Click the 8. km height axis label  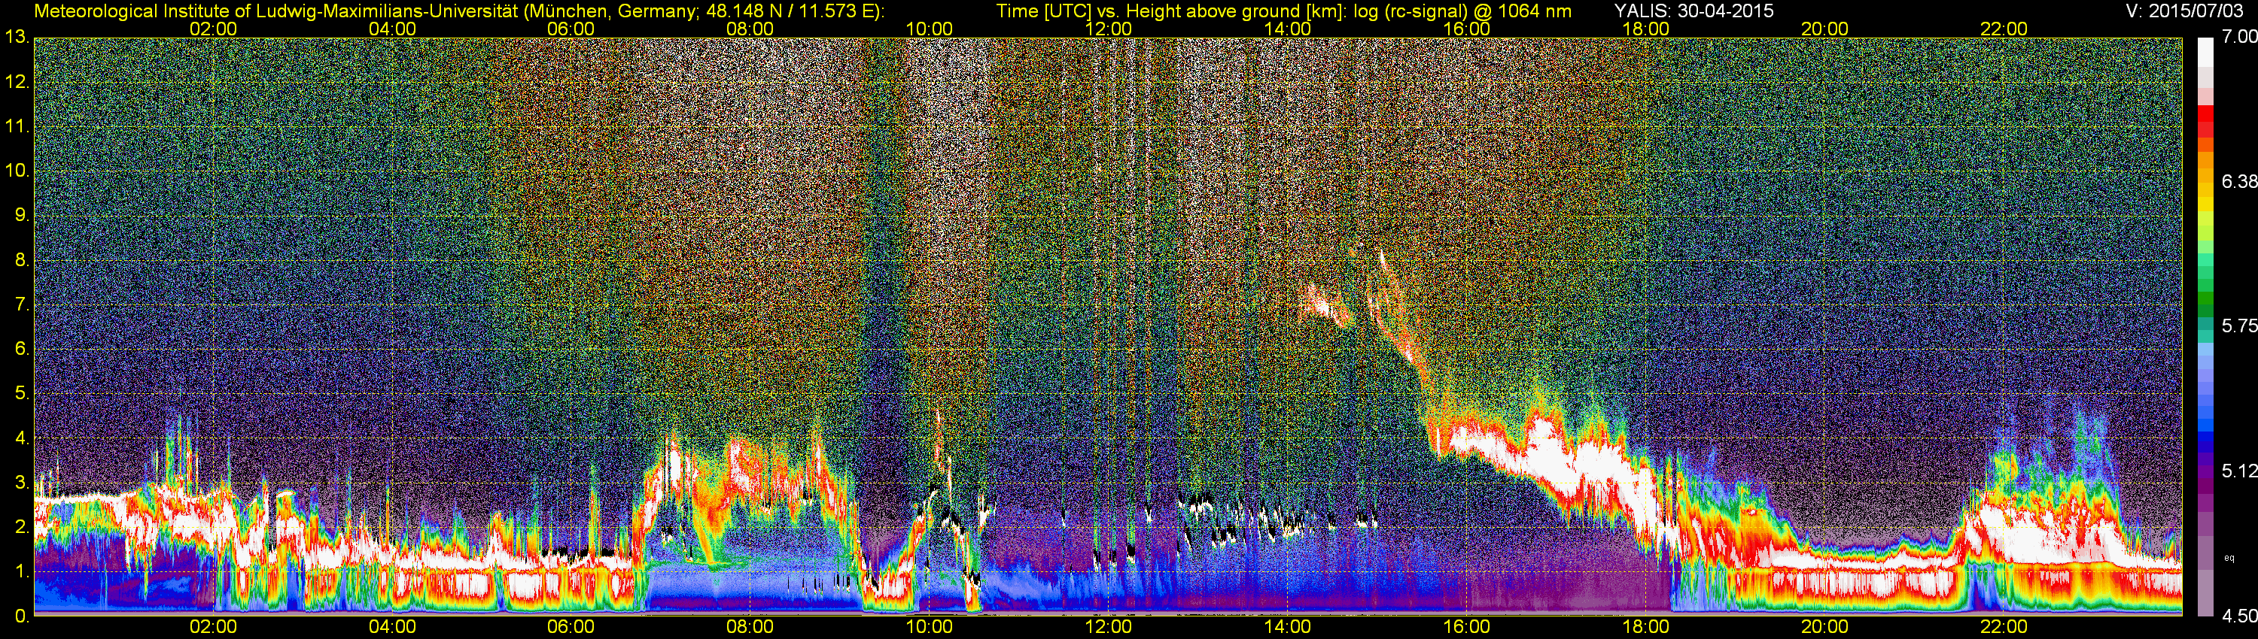coord(22,260)
